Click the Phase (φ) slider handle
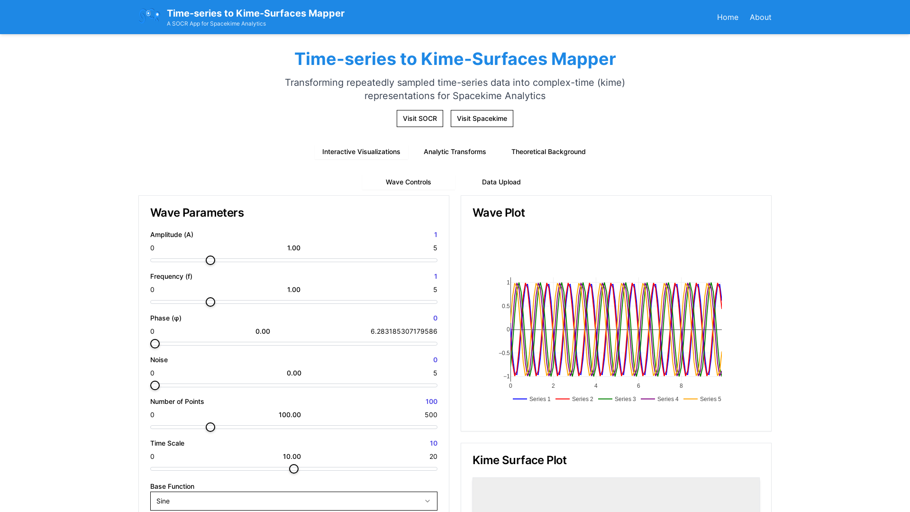Image resolution: width=910 pixels, height=512 pixels. (x=155, y=343)
